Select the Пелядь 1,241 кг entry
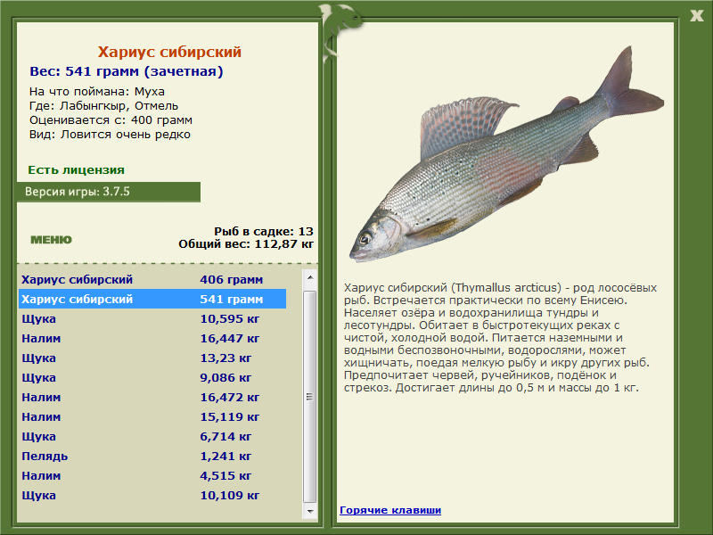The width and height of the screenshot is (713, 535). 152,456
